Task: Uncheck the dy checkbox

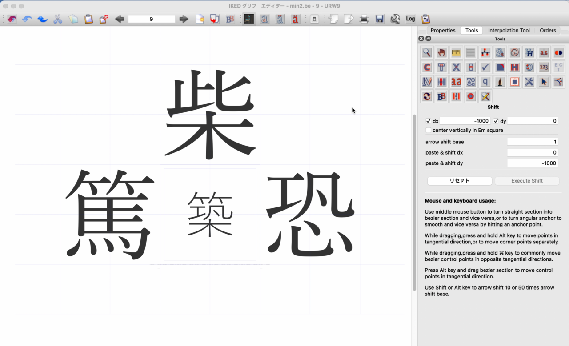Action: coord(496,121)
